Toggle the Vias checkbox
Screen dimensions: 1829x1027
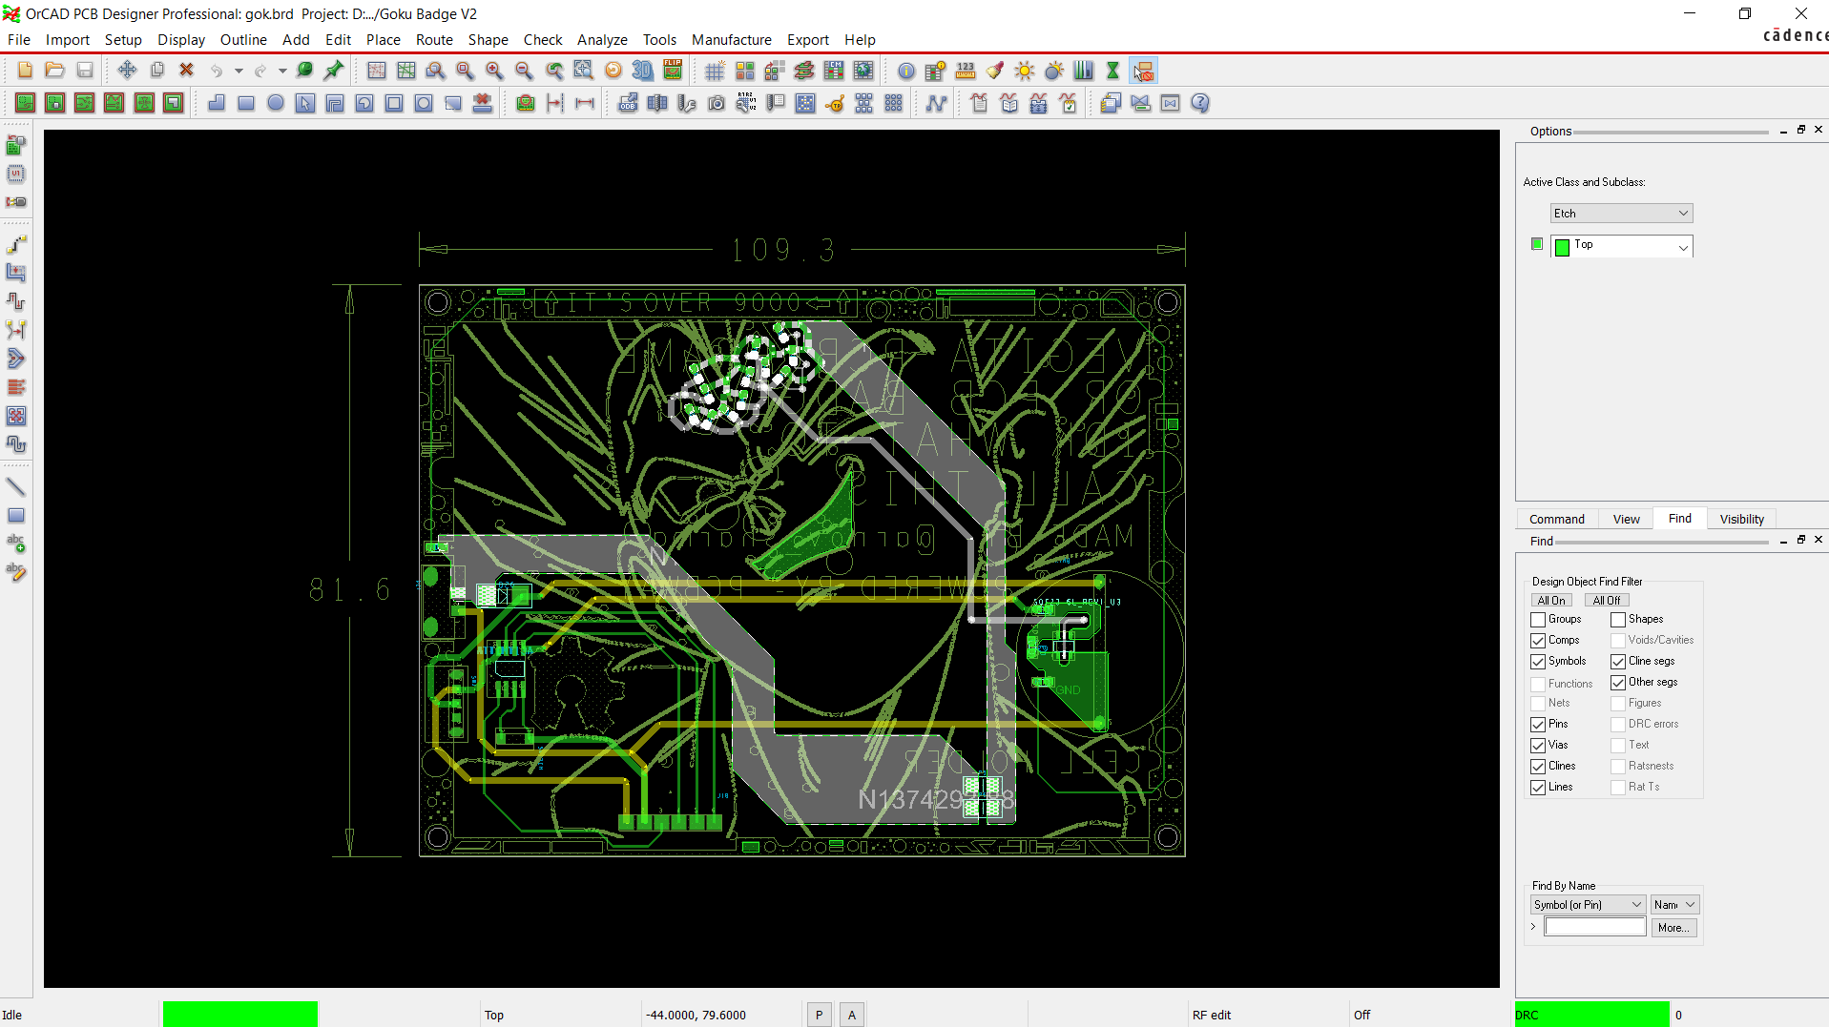[x=1538, y=746]
